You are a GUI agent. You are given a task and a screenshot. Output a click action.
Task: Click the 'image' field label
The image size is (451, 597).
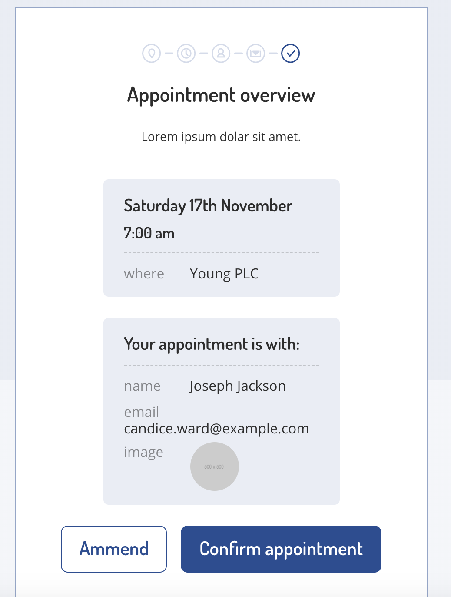tap(143, 453)
